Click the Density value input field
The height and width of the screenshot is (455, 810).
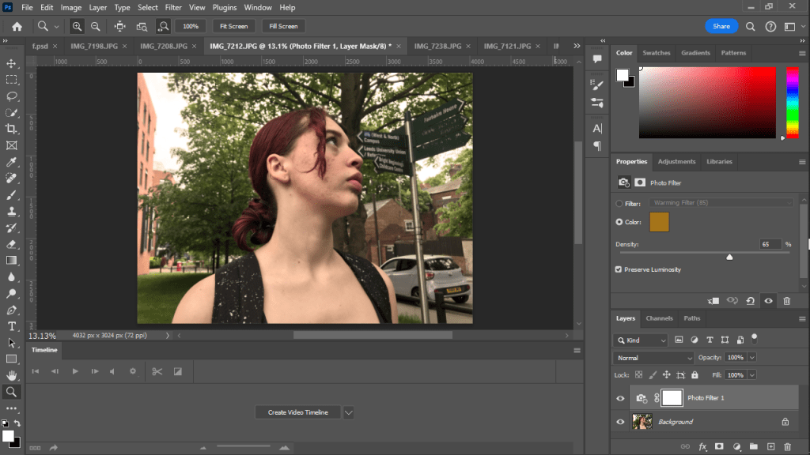(x=770, y=245)
